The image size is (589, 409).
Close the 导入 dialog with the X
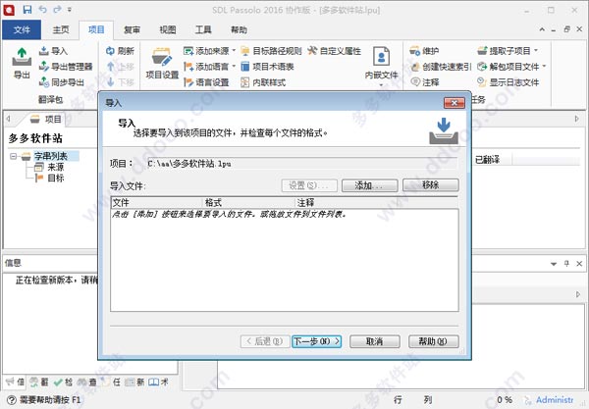point(454,103)
